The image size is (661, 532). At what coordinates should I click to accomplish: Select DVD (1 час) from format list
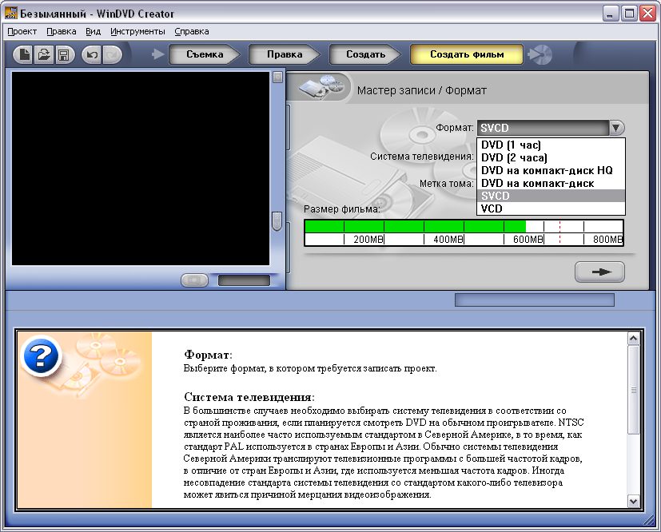[511, 145]
